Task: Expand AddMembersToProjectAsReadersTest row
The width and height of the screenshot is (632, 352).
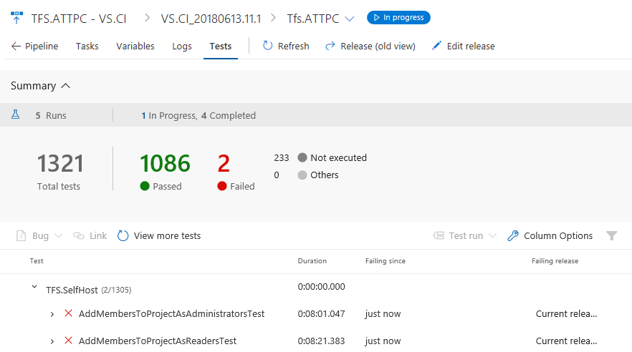Action: [52, 341]
